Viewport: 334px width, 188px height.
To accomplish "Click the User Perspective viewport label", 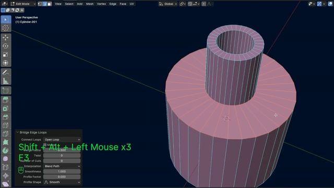I will [x=27, y=17].
